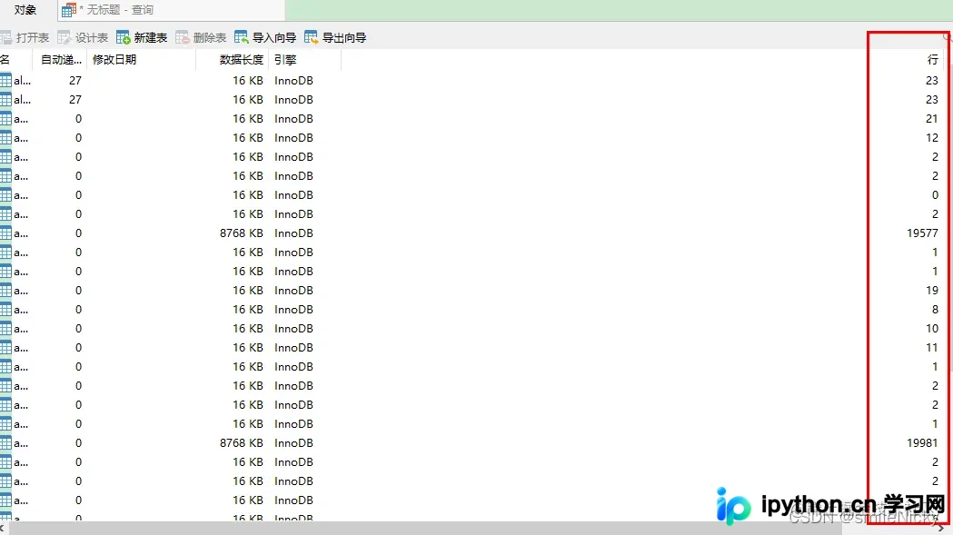The width and height of the screenshot is (953, 535).
Task: Click the 删除表 delete table icon
Action: [183, 37]
